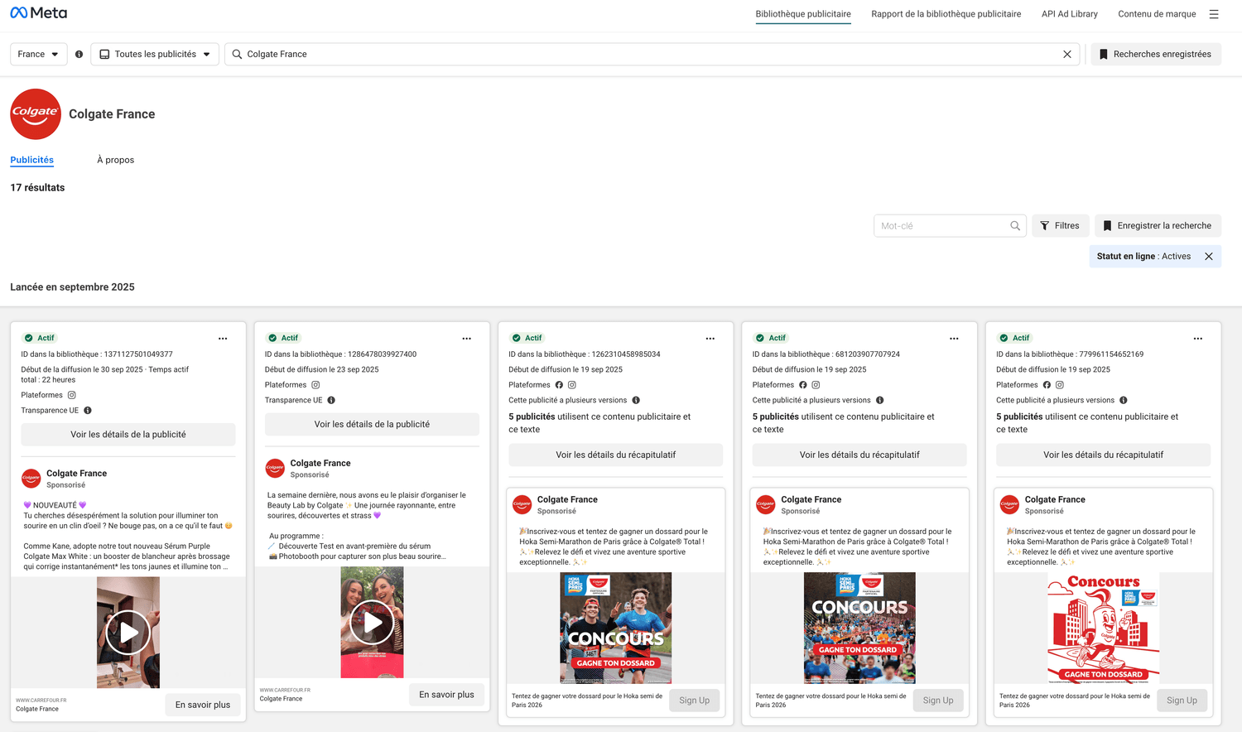Image resolution: width=1242 pixels, height=732 pixels.
Task: Switch to the À propos tab
Action: click(x=115, y=160)
